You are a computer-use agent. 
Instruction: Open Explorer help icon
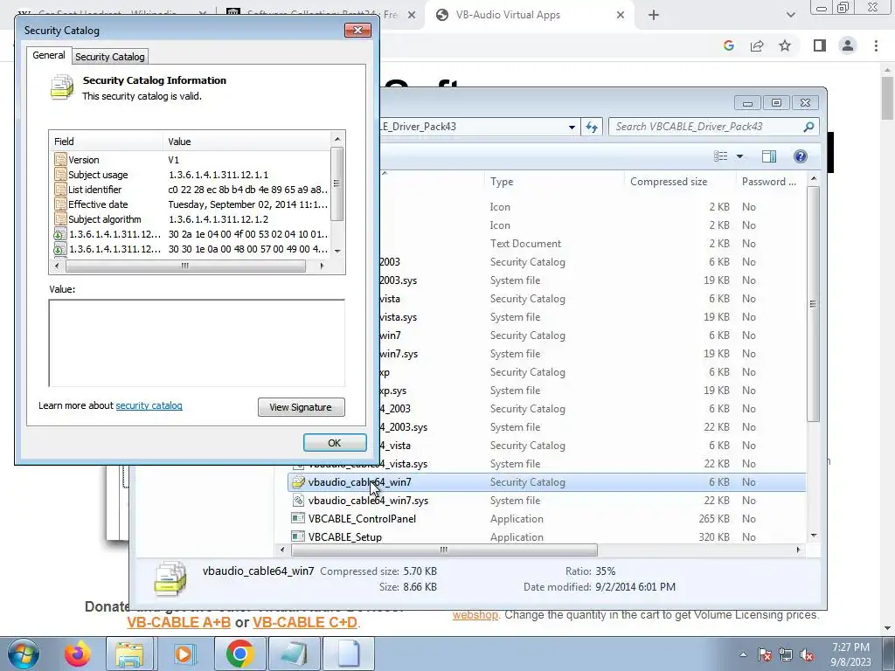(801, 156)
